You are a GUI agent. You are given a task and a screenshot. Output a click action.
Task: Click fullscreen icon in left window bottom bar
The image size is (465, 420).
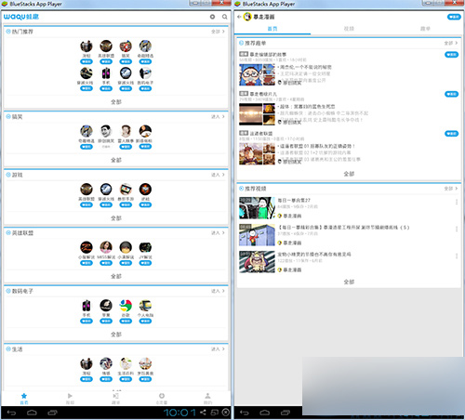point(215,413)
